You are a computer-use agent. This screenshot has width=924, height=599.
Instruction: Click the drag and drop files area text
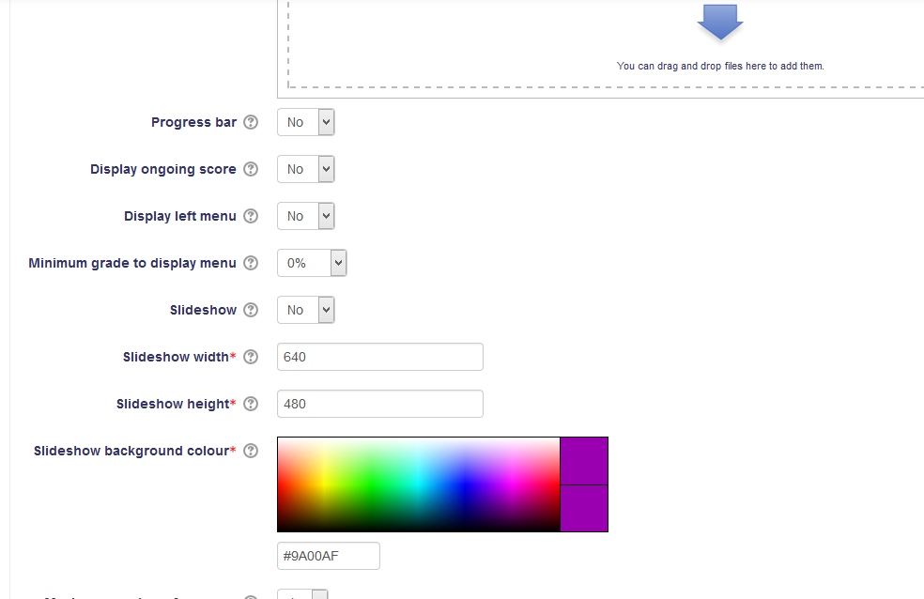(720, 66)
